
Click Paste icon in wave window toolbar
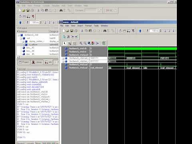[x=90, y=31]
